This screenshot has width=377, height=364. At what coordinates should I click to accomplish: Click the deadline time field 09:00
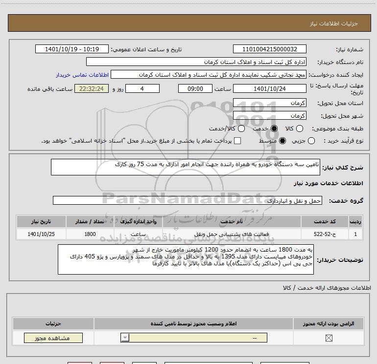pos(195,88)
